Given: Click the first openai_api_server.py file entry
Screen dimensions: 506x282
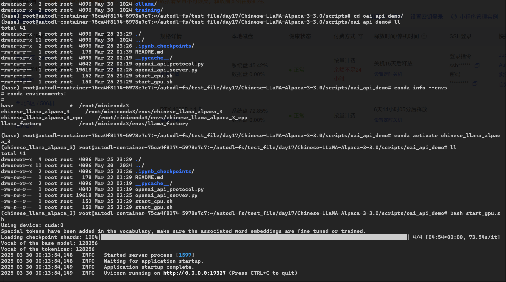Looking at the screenshot, I should click(x=166, y=70).
